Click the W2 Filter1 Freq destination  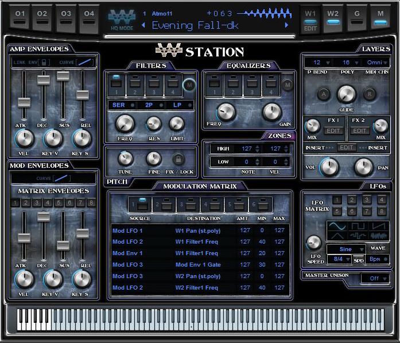click(x=197, y=288)
